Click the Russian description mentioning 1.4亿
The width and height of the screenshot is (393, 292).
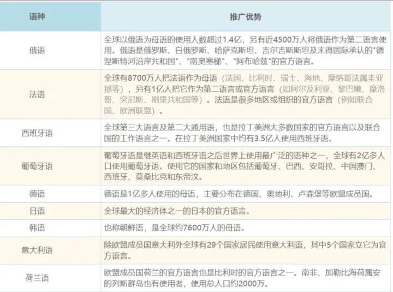point(245,50)
